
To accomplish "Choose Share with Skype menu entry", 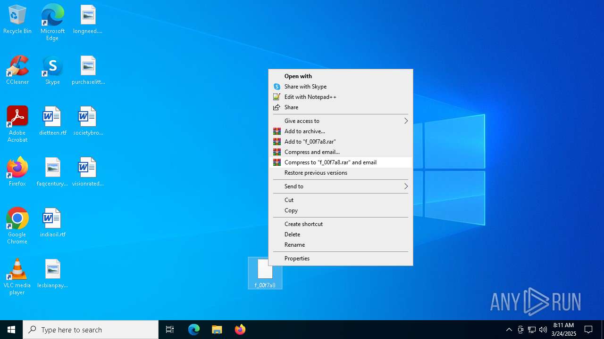I will (341, 87).
